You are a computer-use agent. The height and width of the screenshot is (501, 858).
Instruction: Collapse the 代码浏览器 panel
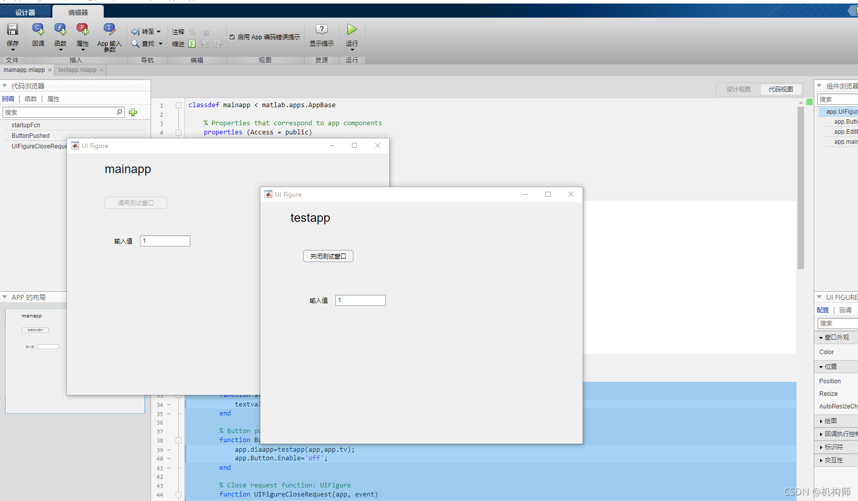click(5, 86)
